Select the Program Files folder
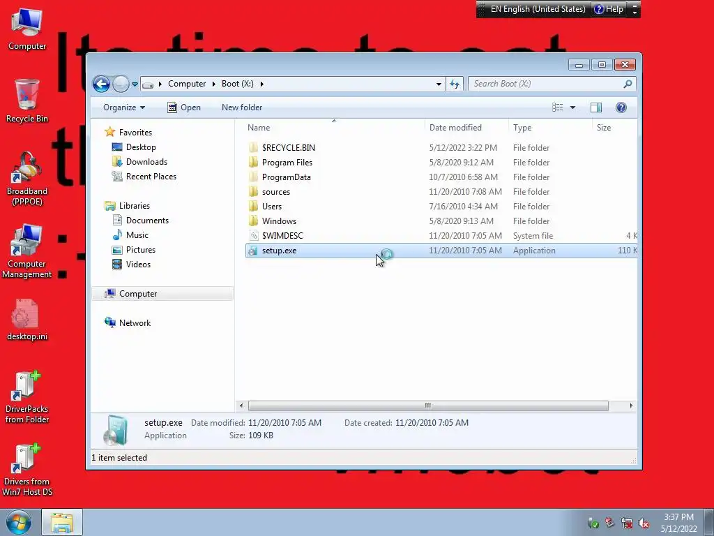The width and height of the screenshot is (714, 536). click(287, 162)
